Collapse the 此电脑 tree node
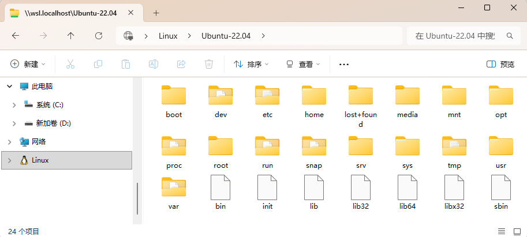This screenshot has height=237, width=527. pos(9,86)
